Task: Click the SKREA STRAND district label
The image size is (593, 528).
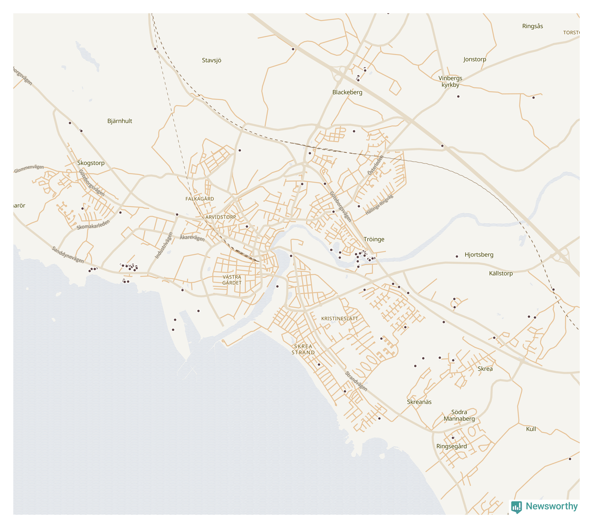Action: coord(303,349)
